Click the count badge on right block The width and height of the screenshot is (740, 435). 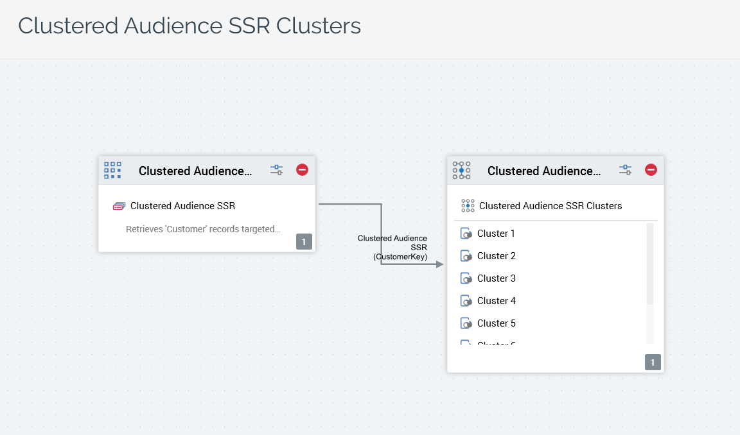653,362
